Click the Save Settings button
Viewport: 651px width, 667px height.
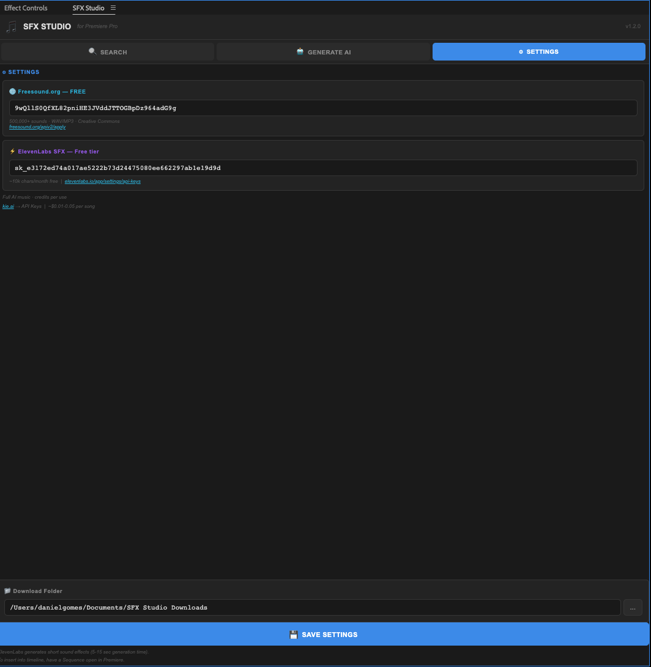(324, 634)
